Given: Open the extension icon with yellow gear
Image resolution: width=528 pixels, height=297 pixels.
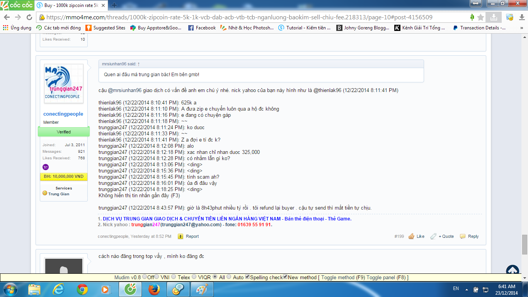Looking at the screenshot, I should point(510,17).
